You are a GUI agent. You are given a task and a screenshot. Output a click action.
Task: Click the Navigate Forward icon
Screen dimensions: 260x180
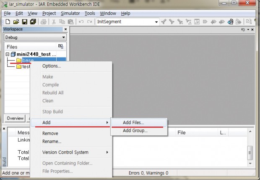(222, 22)
